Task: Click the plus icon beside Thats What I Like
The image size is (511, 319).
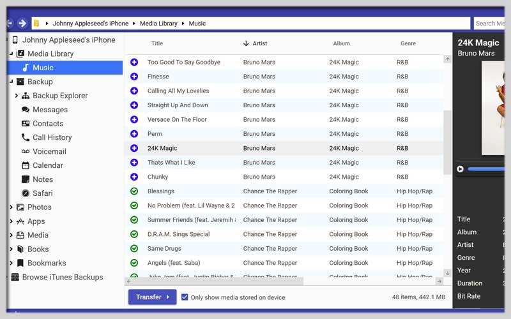Action: click(134, 163)
